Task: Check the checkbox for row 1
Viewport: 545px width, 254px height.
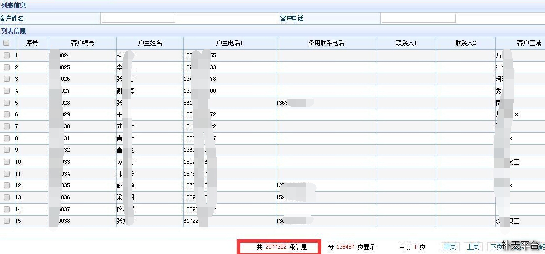Action: point(7,56)
